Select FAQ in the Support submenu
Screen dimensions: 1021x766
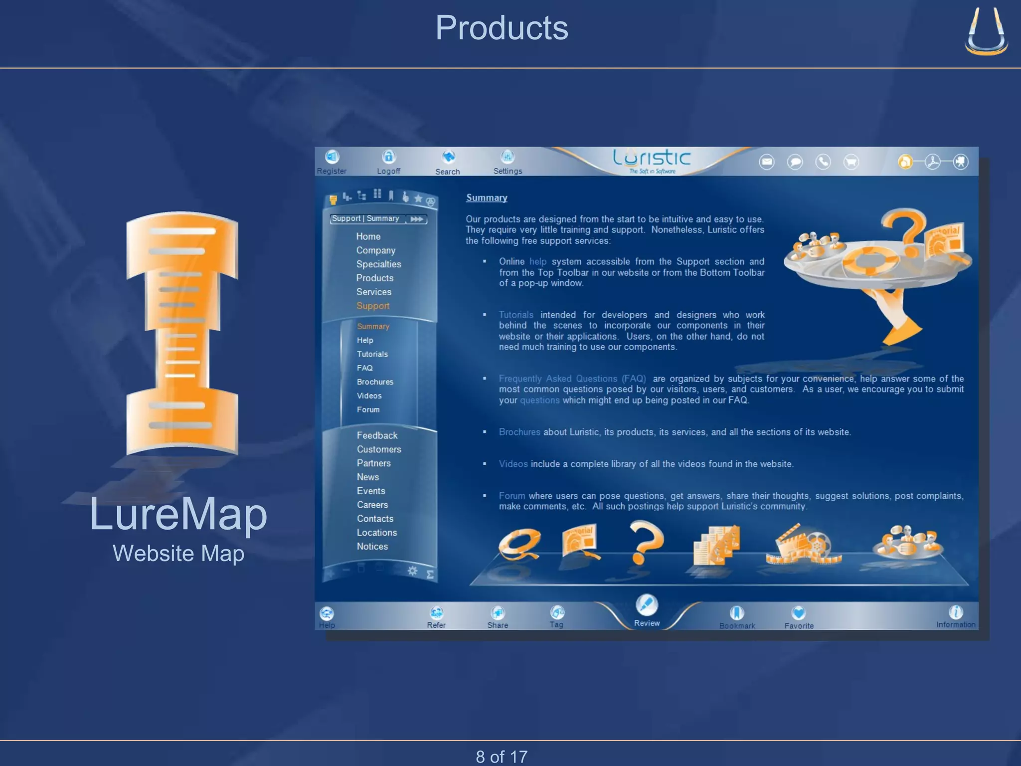(365, 368)
